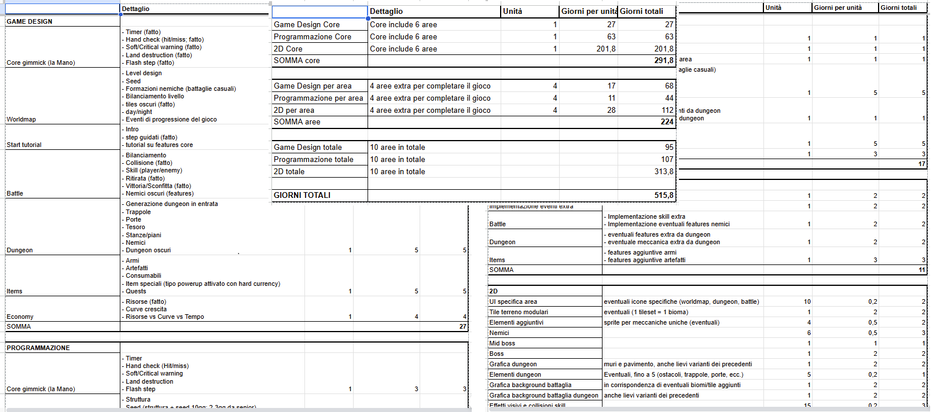This screenshot has height=412, width=933.
Task: Select the 224 sum cell
Action: (x=647, y=122)
